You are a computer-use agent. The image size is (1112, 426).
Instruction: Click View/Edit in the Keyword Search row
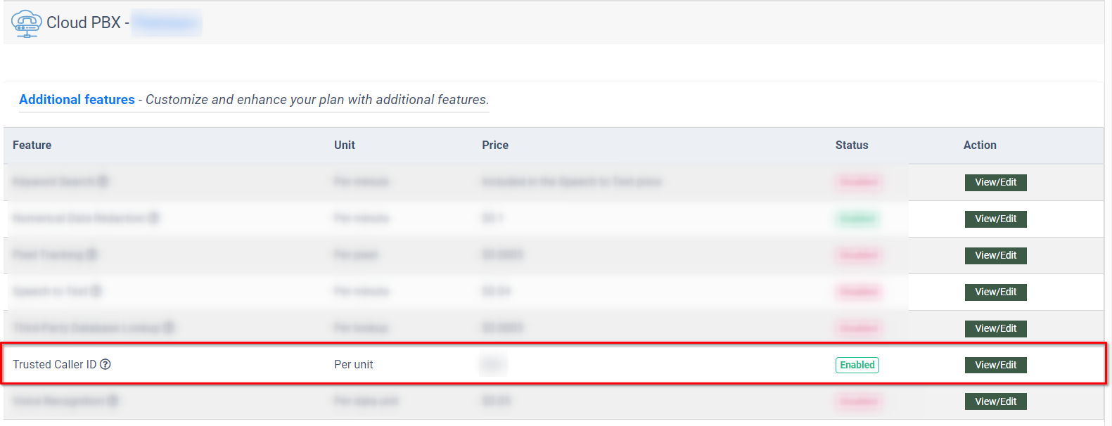coord(995,182)
